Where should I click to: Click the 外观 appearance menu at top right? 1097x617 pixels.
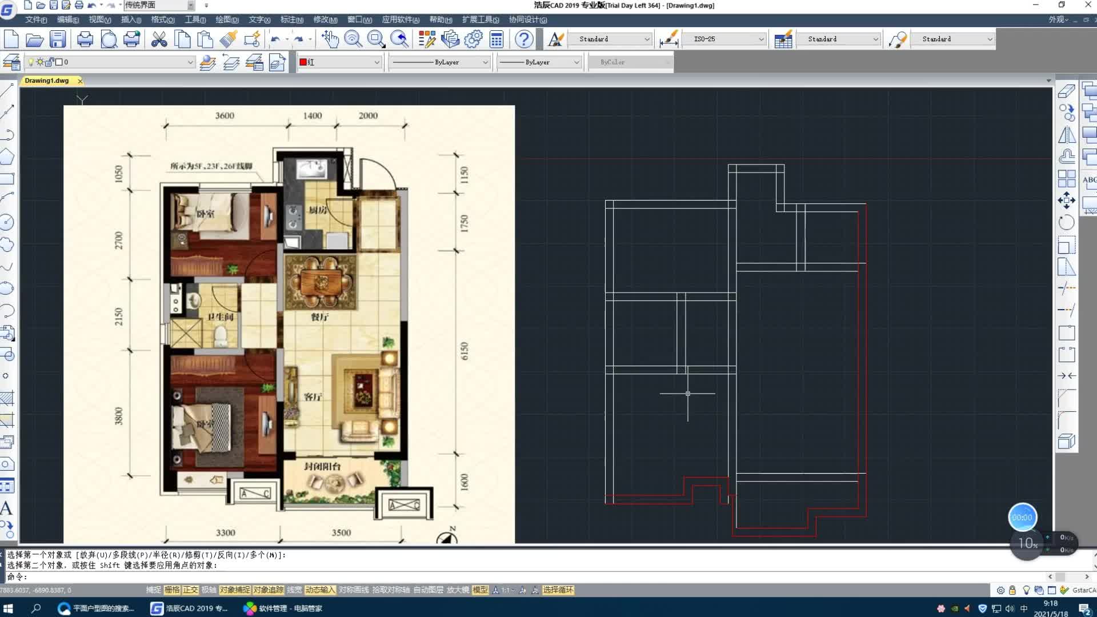(1058, 20)
